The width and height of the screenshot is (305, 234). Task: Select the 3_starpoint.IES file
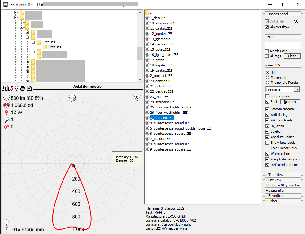coord(162,118)
